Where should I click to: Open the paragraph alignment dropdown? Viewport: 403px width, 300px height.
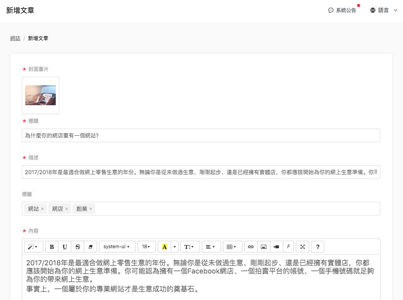click(x=211, y=247)
